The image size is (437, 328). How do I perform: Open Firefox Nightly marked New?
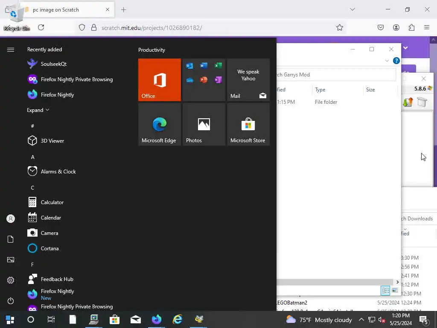(50, 294)
